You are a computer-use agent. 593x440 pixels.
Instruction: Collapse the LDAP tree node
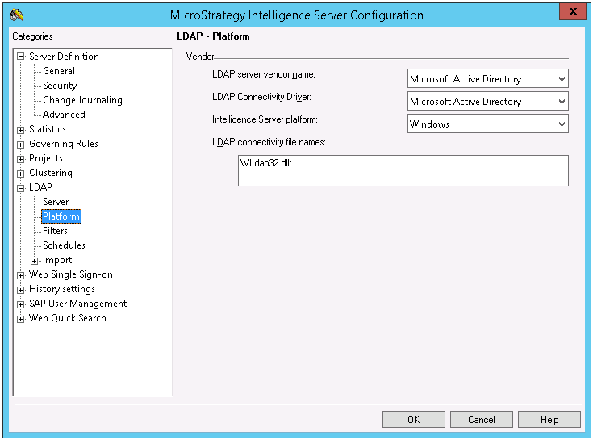pos(21,187)
